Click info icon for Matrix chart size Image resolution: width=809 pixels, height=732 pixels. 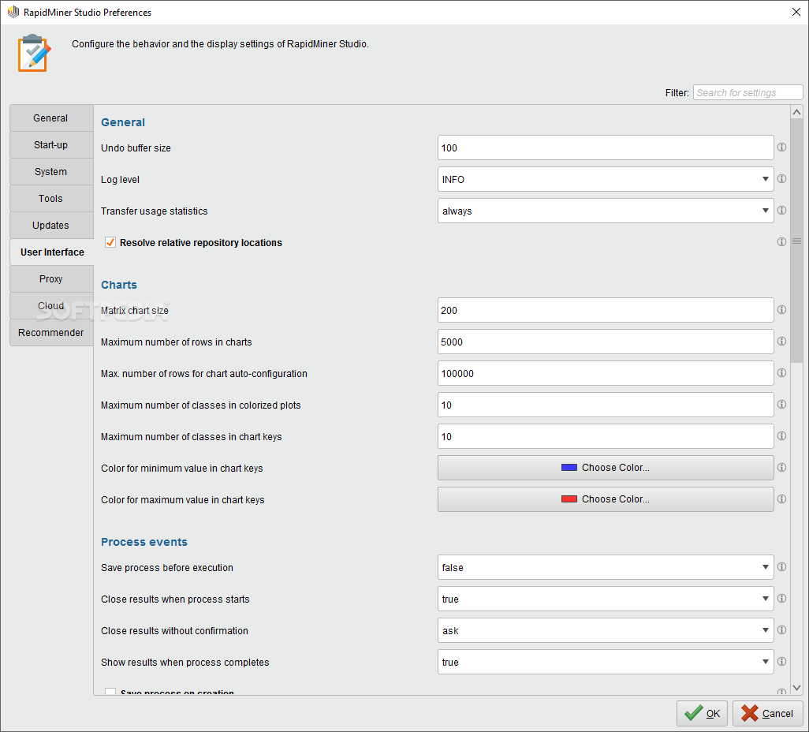[781, 310]
